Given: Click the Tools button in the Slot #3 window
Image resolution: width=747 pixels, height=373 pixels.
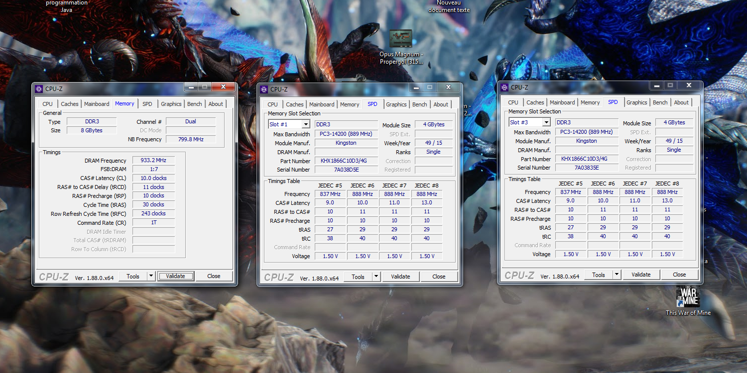Looking at the screenshot, I should pos(599,275).
